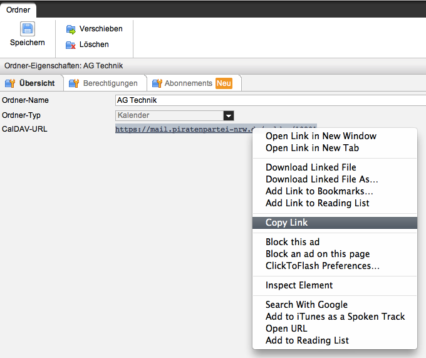Click the Abonnements tab icon

pyautogui.click(x=157, y=83)
